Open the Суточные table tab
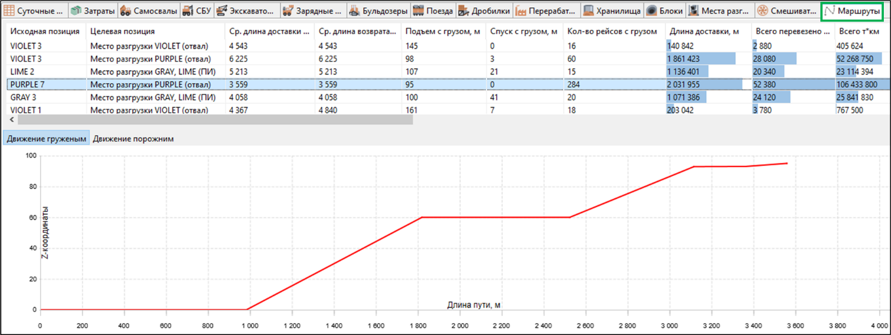This screenshot has height=335, width=891. pos(35,11)
